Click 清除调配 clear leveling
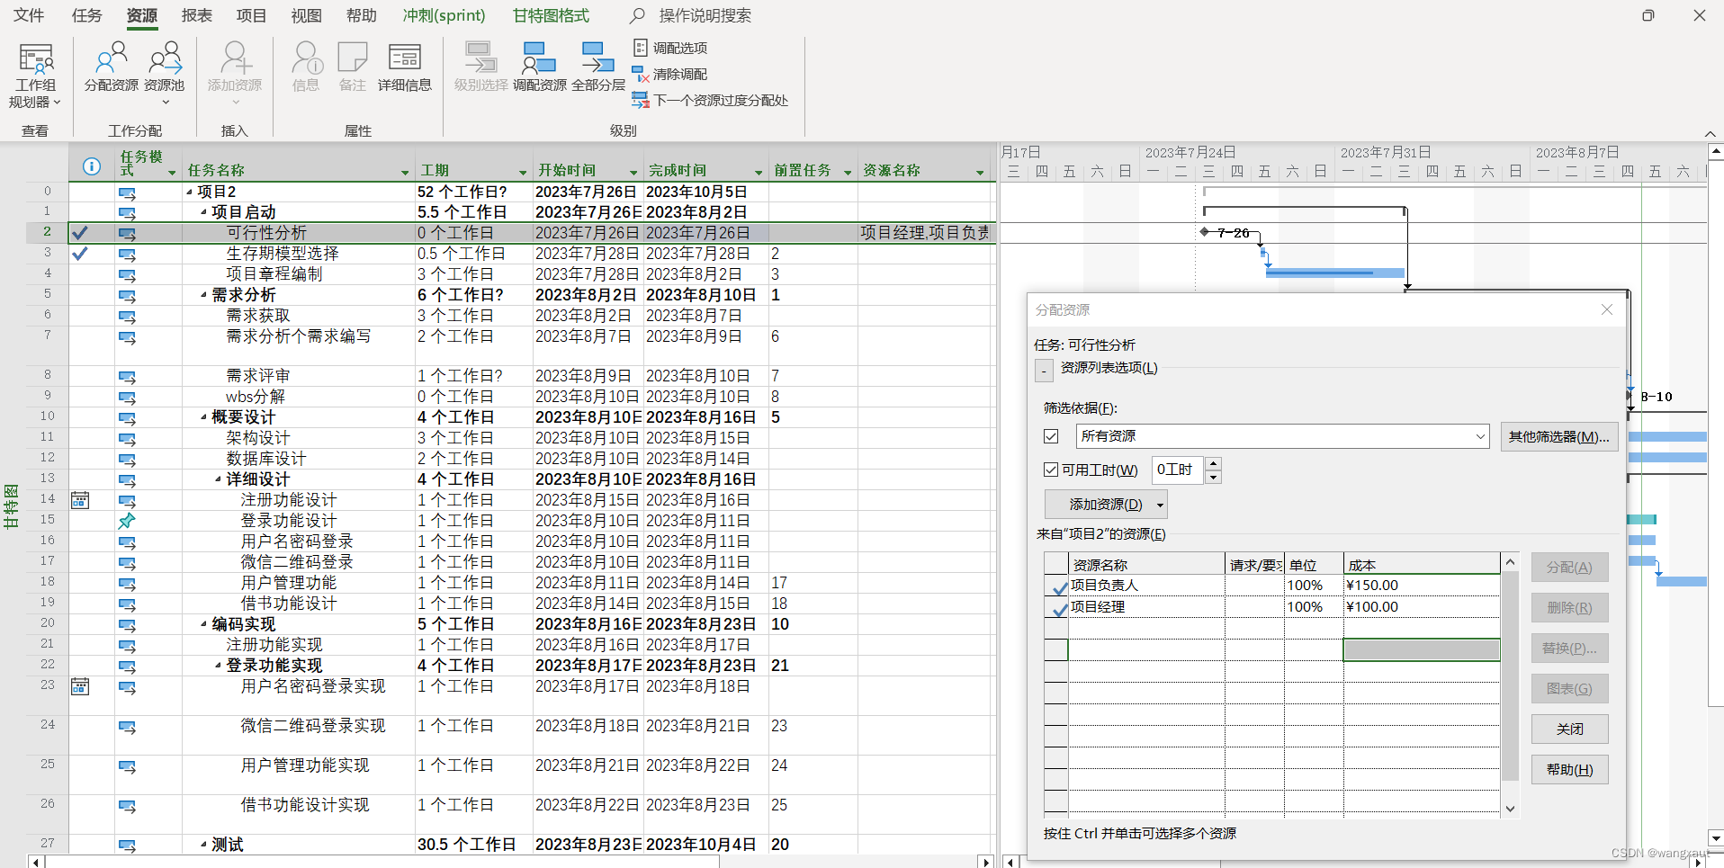 tap(670, 74)
